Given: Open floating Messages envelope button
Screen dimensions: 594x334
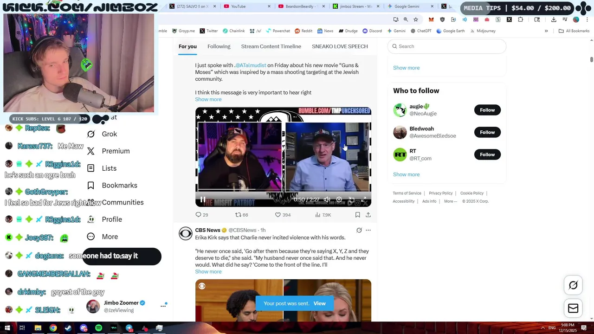Looking at the screenshot, I should (x=573, y=308).
